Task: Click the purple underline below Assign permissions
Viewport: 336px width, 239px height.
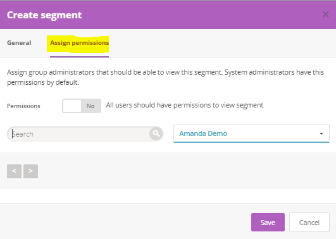Action: (x=80, y=57)
